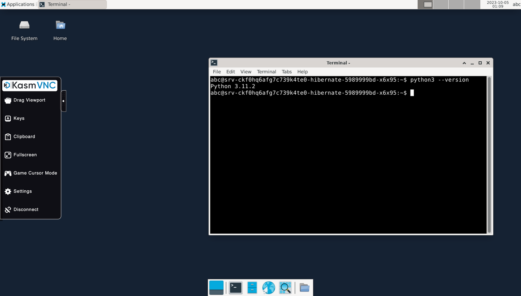Click Disconnect in the KasmVNC panel
This screenshot has width=521, height=296.
[x=26, y=209]
